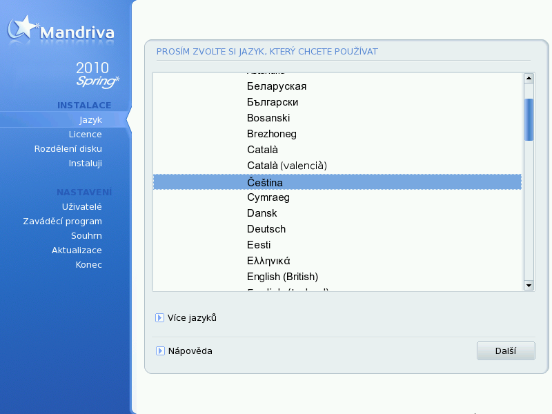Select the highlighted Čeština row
Viewport: 552px width, 414px height.
(337, 182)
